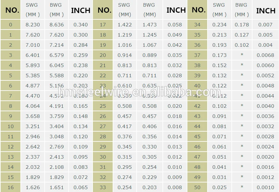This screenshot has width=279, height=192.
Task: Select SWG value 0.234 cell
Action: (x=219, y=24)
